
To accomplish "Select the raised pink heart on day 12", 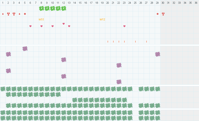I will pos(64,24).
